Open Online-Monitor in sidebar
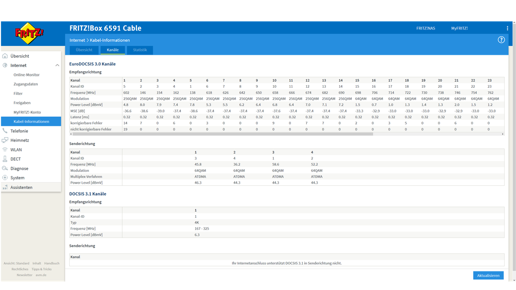The height and width of the screenshot is (290, 516). pyautogui.click(x=26, y=75)
